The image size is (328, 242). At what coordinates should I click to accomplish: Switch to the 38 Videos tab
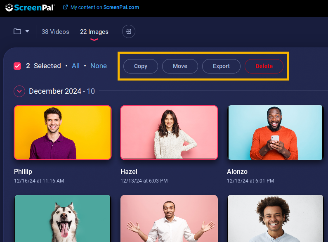click(x=55, y=32)
